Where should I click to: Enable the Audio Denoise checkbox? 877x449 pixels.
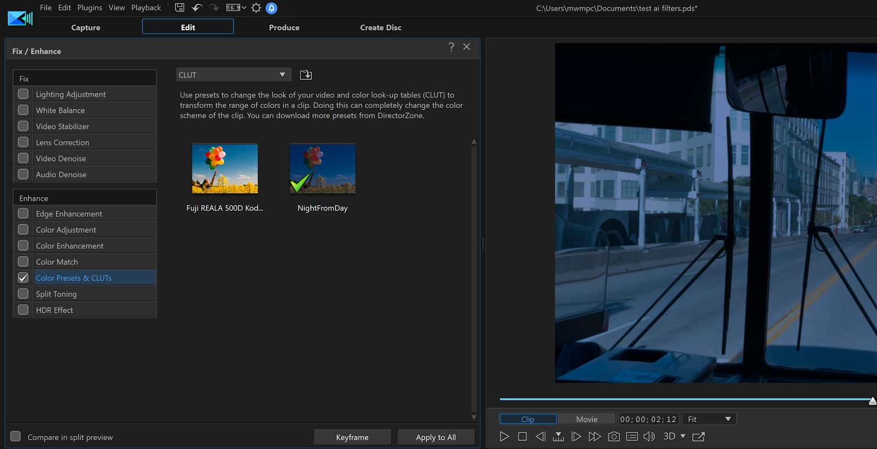[23, 174]
